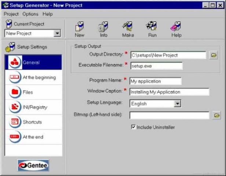Open the Project menu

tap(11, 14)
